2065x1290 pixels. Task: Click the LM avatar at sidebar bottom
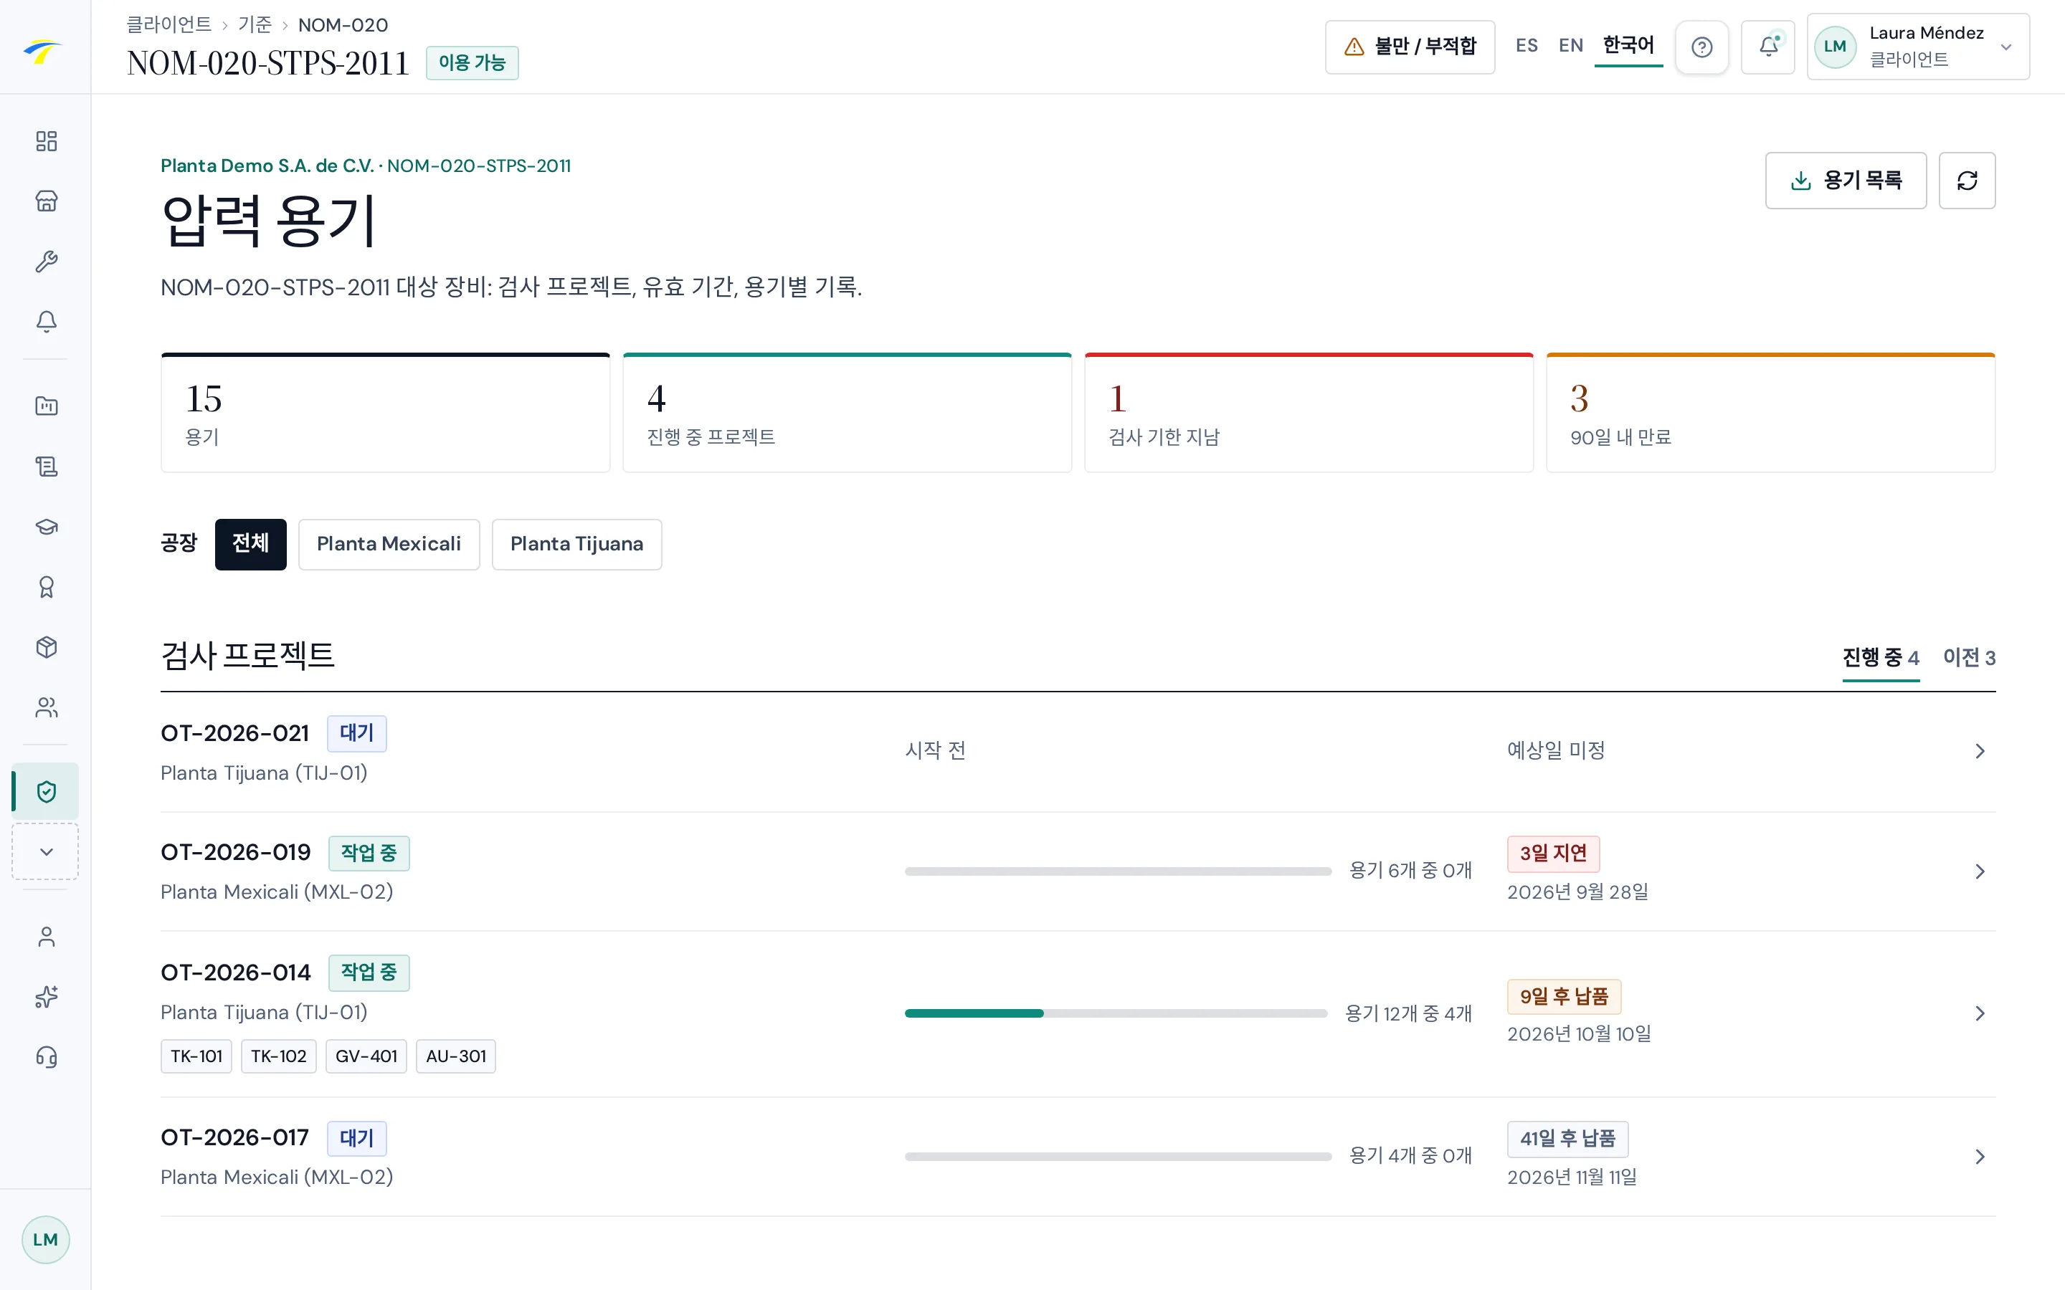point(45,1240)
